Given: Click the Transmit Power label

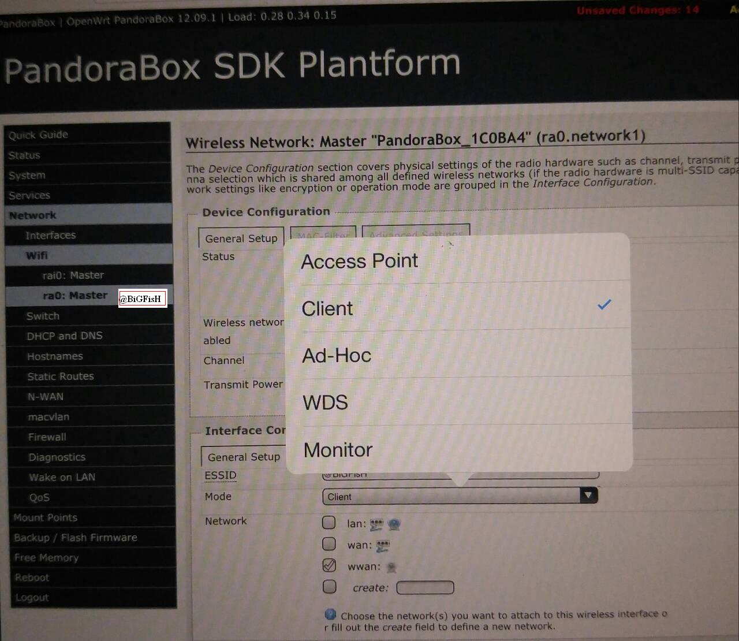Looking at the screenshot, I should (x=243, y=384).
